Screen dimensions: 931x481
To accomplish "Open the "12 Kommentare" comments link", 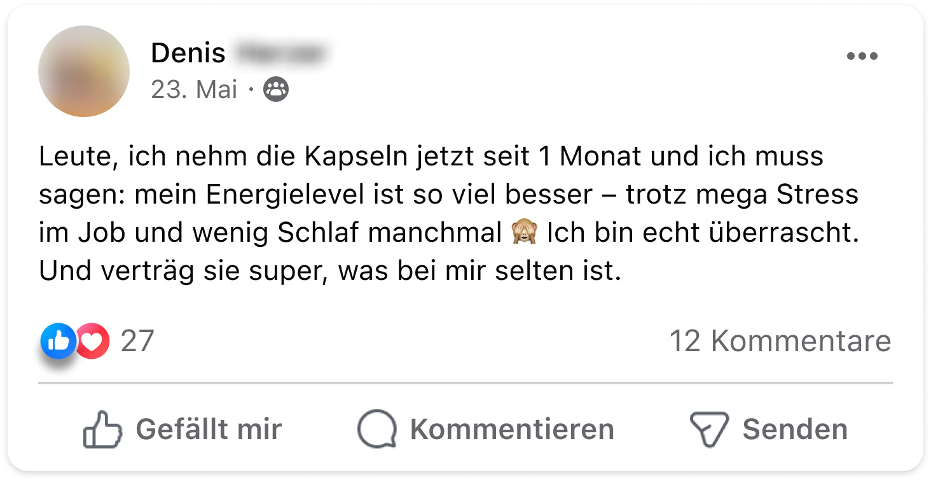I will [x=780, y=341].
